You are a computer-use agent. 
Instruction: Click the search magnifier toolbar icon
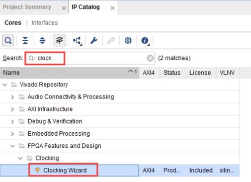8,41
